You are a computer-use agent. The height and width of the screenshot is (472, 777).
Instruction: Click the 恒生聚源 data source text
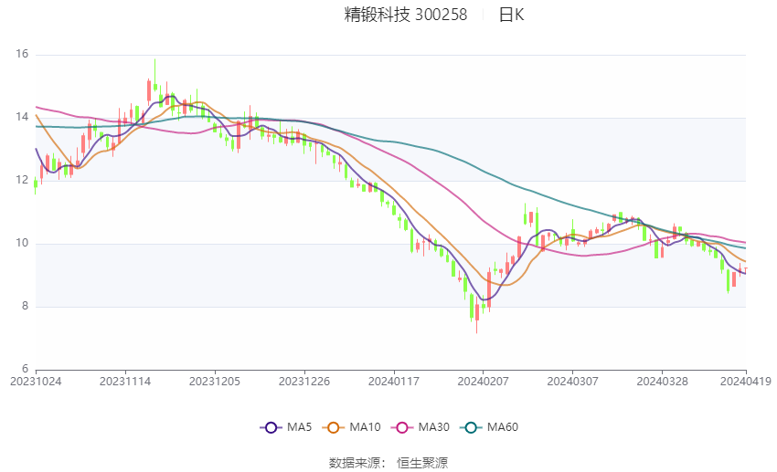click(422, 463)
